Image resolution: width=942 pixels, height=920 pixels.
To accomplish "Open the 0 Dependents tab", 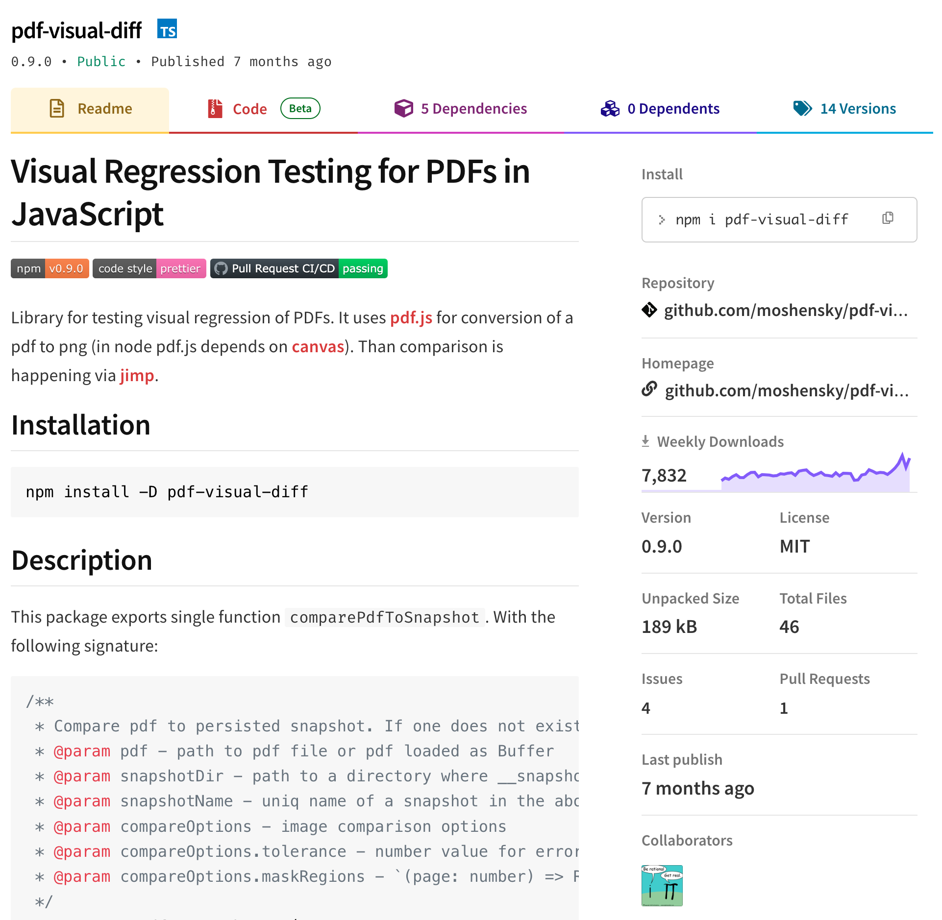I will click(x=660, y=108).
